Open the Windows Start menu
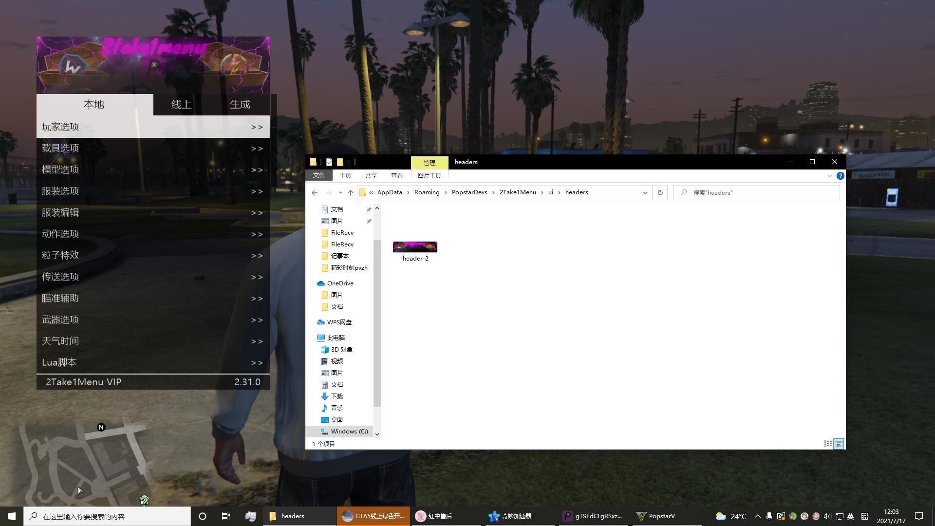 click(12, 516)
